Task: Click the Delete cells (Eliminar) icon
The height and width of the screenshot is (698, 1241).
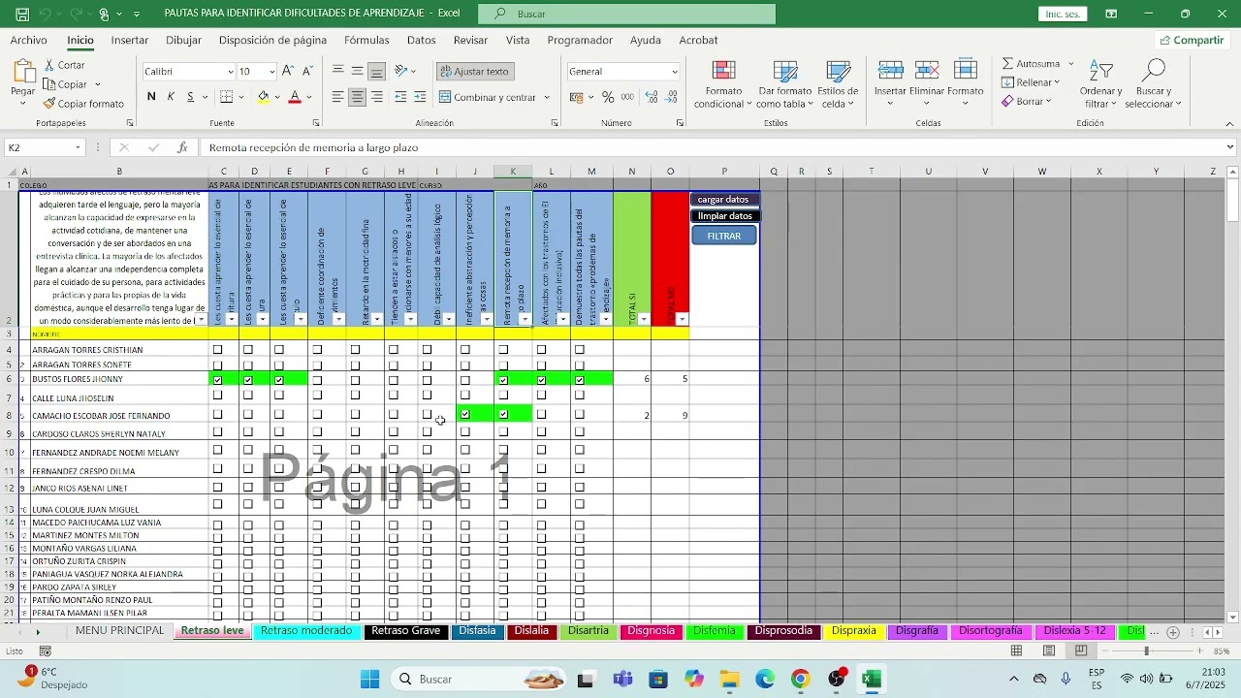Action: click(x=927, y=70)
